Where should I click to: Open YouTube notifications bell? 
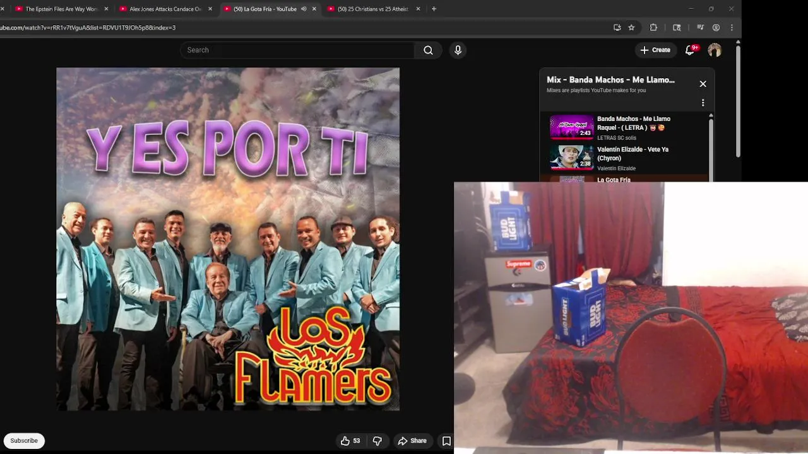690,50
